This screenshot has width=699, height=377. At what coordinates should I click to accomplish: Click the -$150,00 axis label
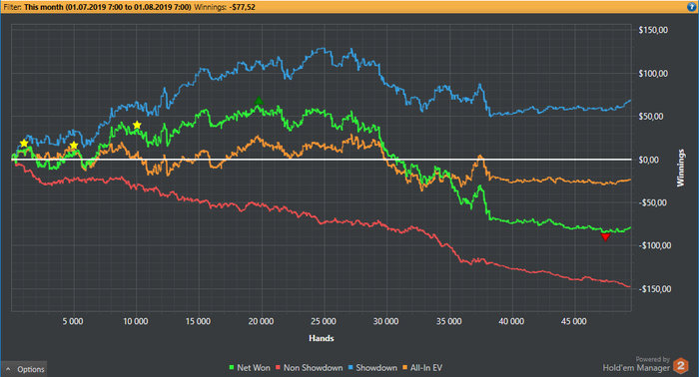(654, 289)
